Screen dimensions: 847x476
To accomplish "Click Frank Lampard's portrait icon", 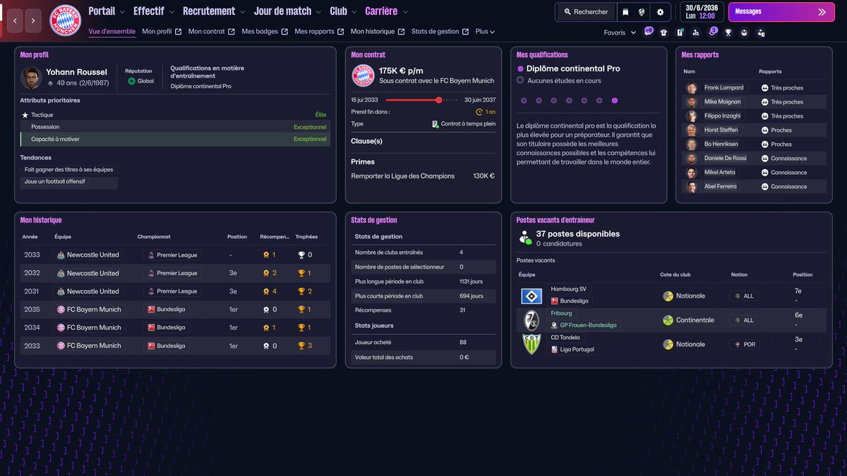I will coord(692,88).
